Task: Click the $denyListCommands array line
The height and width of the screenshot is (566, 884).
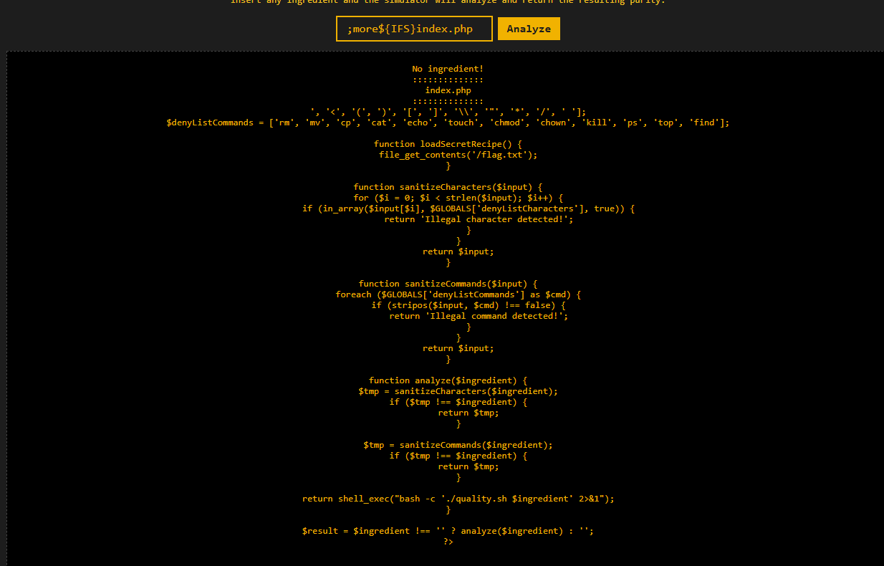Action: pyautogui.click(x=448, y=123)
